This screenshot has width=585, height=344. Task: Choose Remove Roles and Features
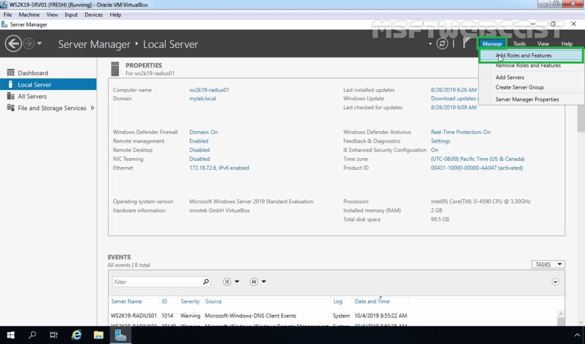[x=528, y=66]
